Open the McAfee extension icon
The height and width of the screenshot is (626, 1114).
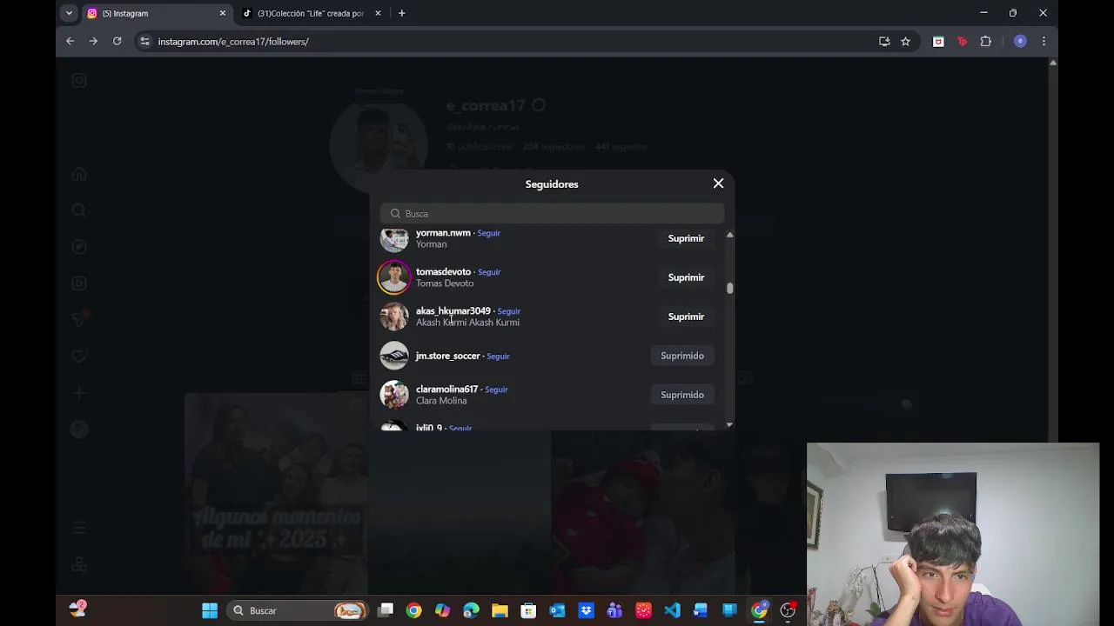coord(938,41)
